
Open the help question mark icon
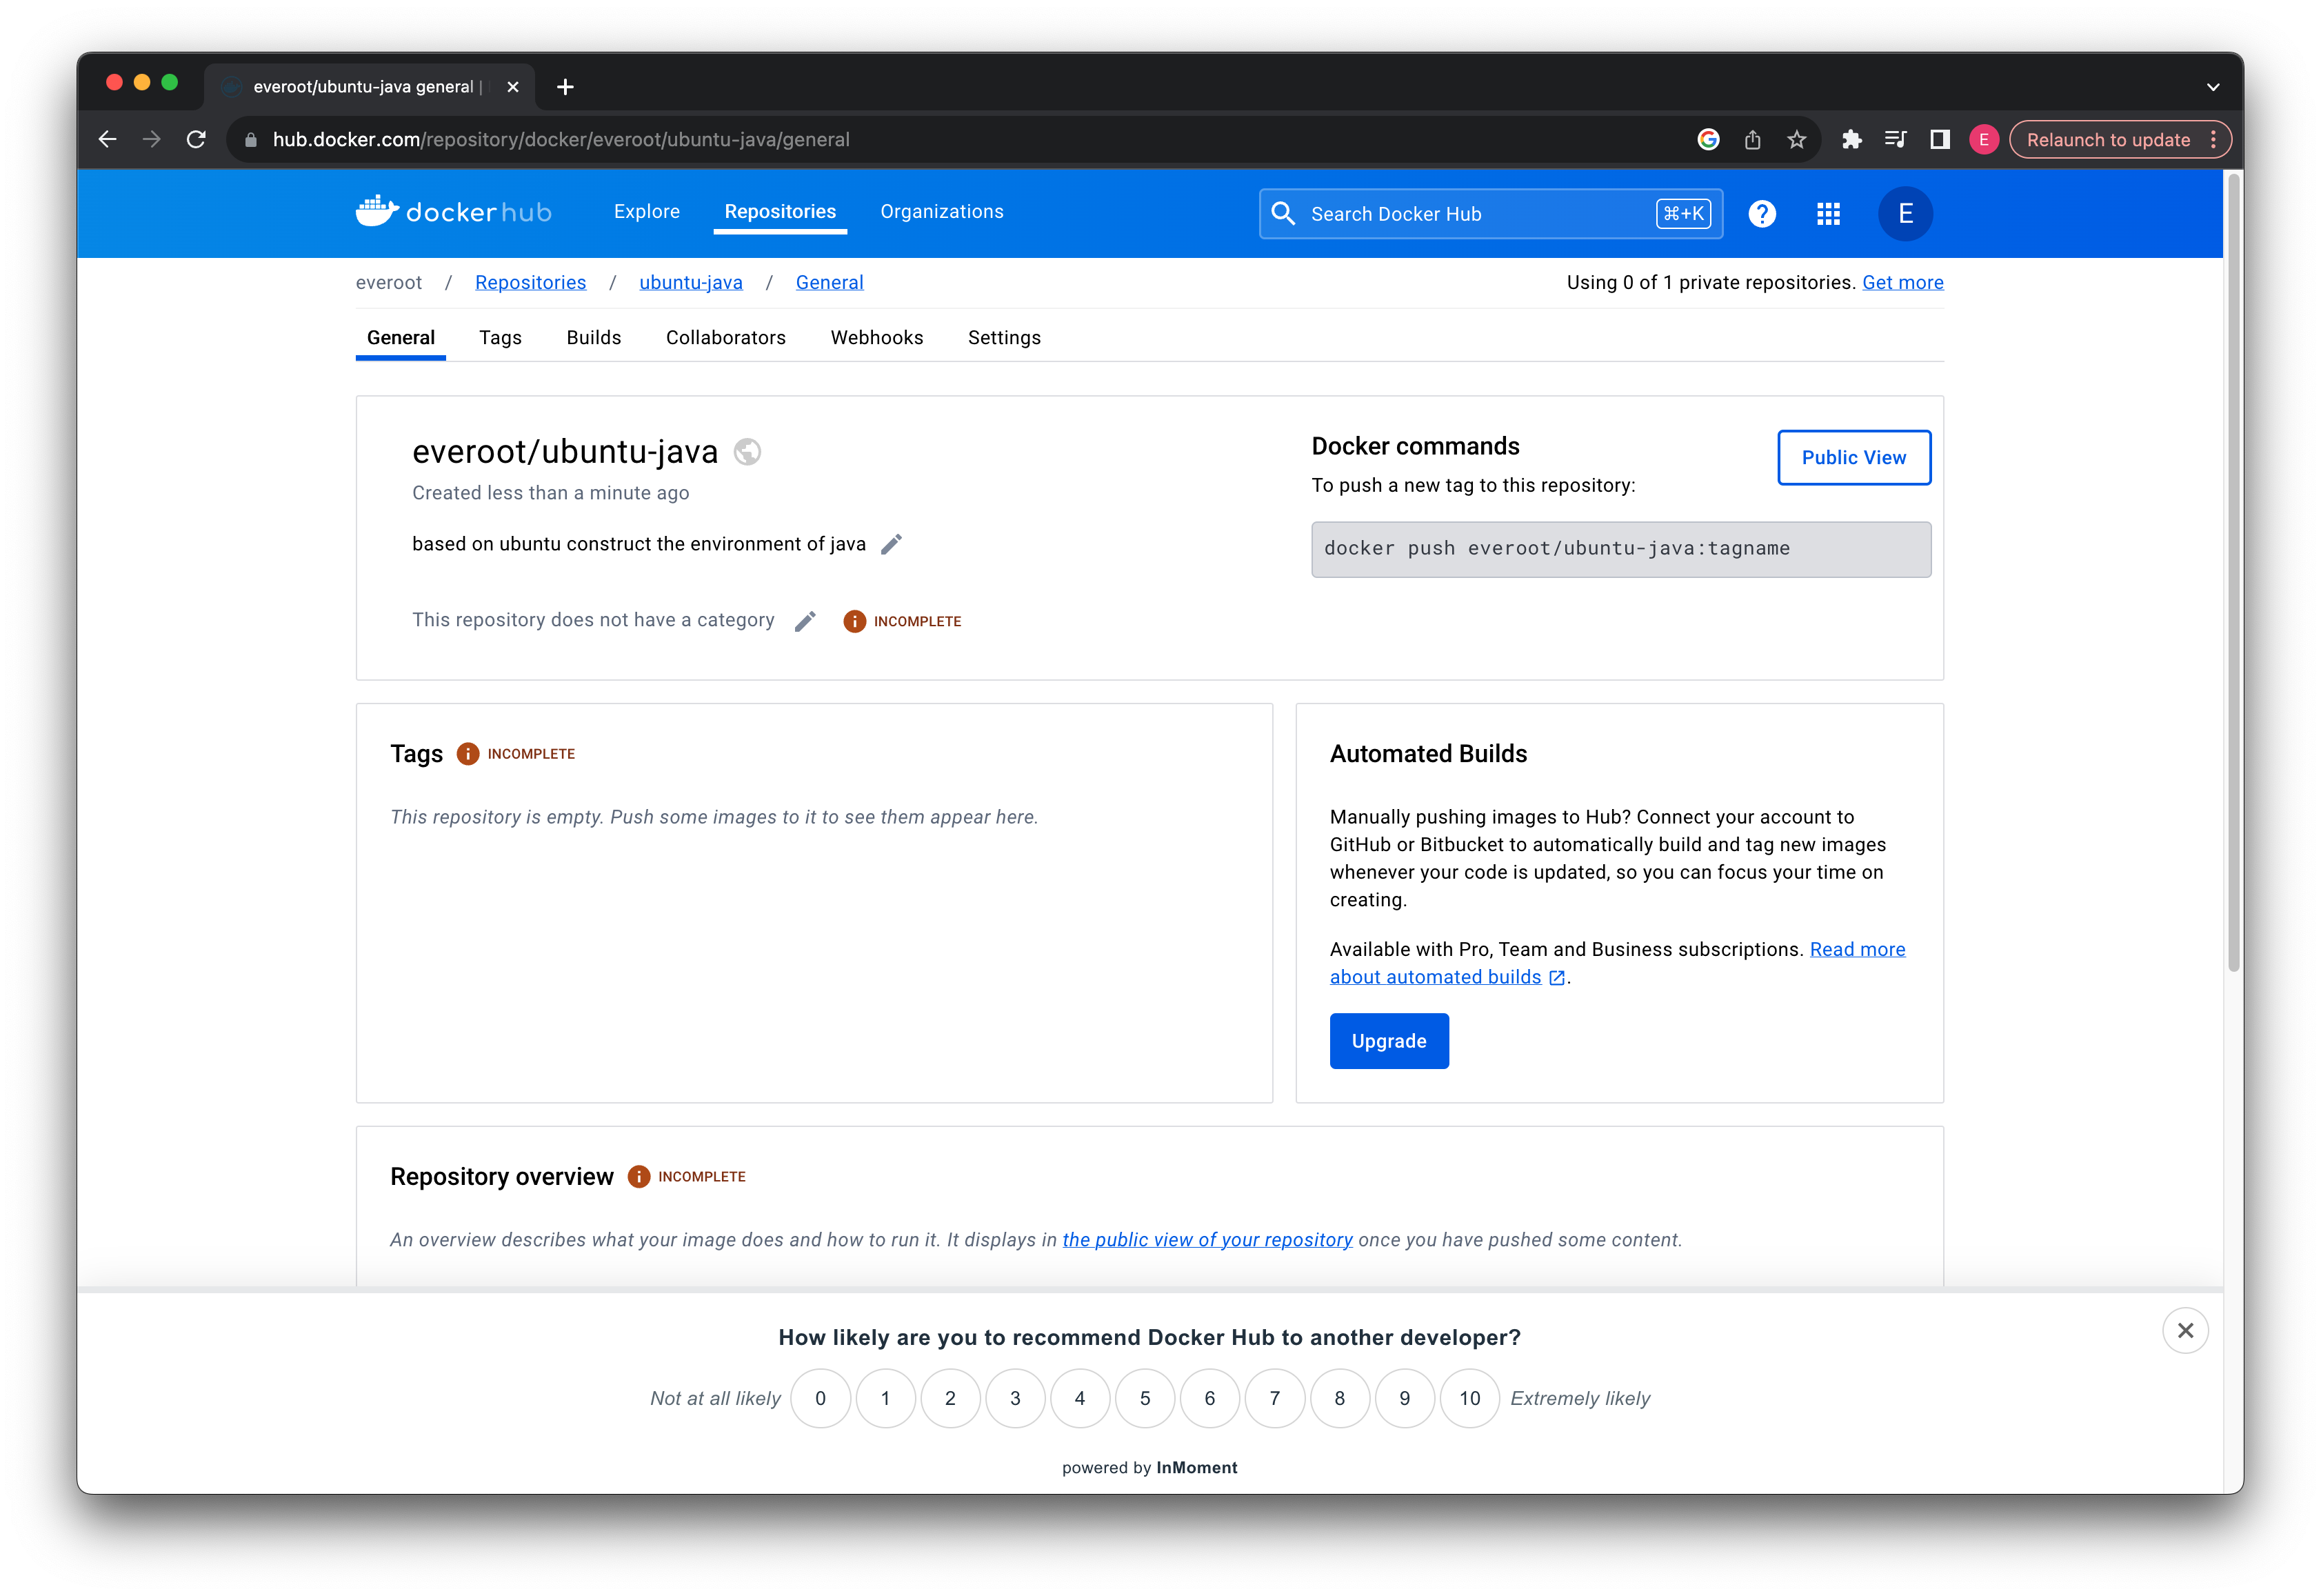[1761, 214]
